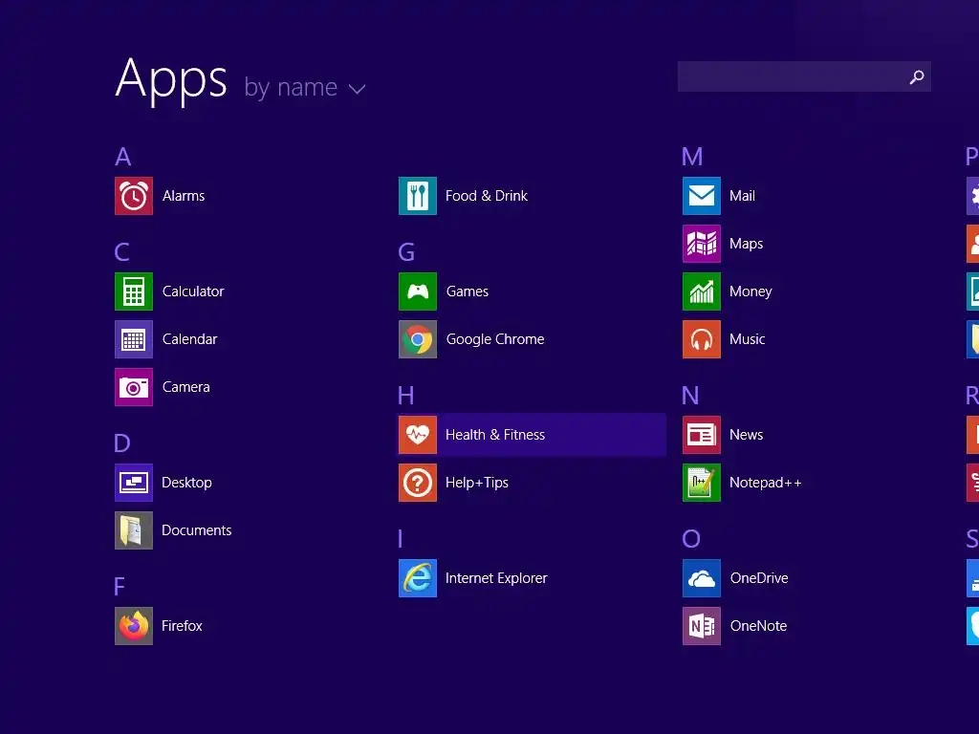Launch the Games icon
Image resolution: width=979 pixels, height=734 pixels.
coord(418,291)
